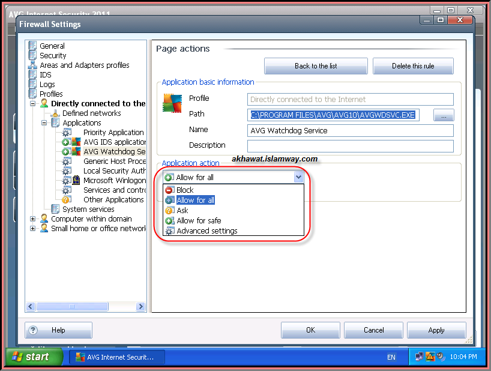
Task: Click Back to the list button
Action: point(316,66)
